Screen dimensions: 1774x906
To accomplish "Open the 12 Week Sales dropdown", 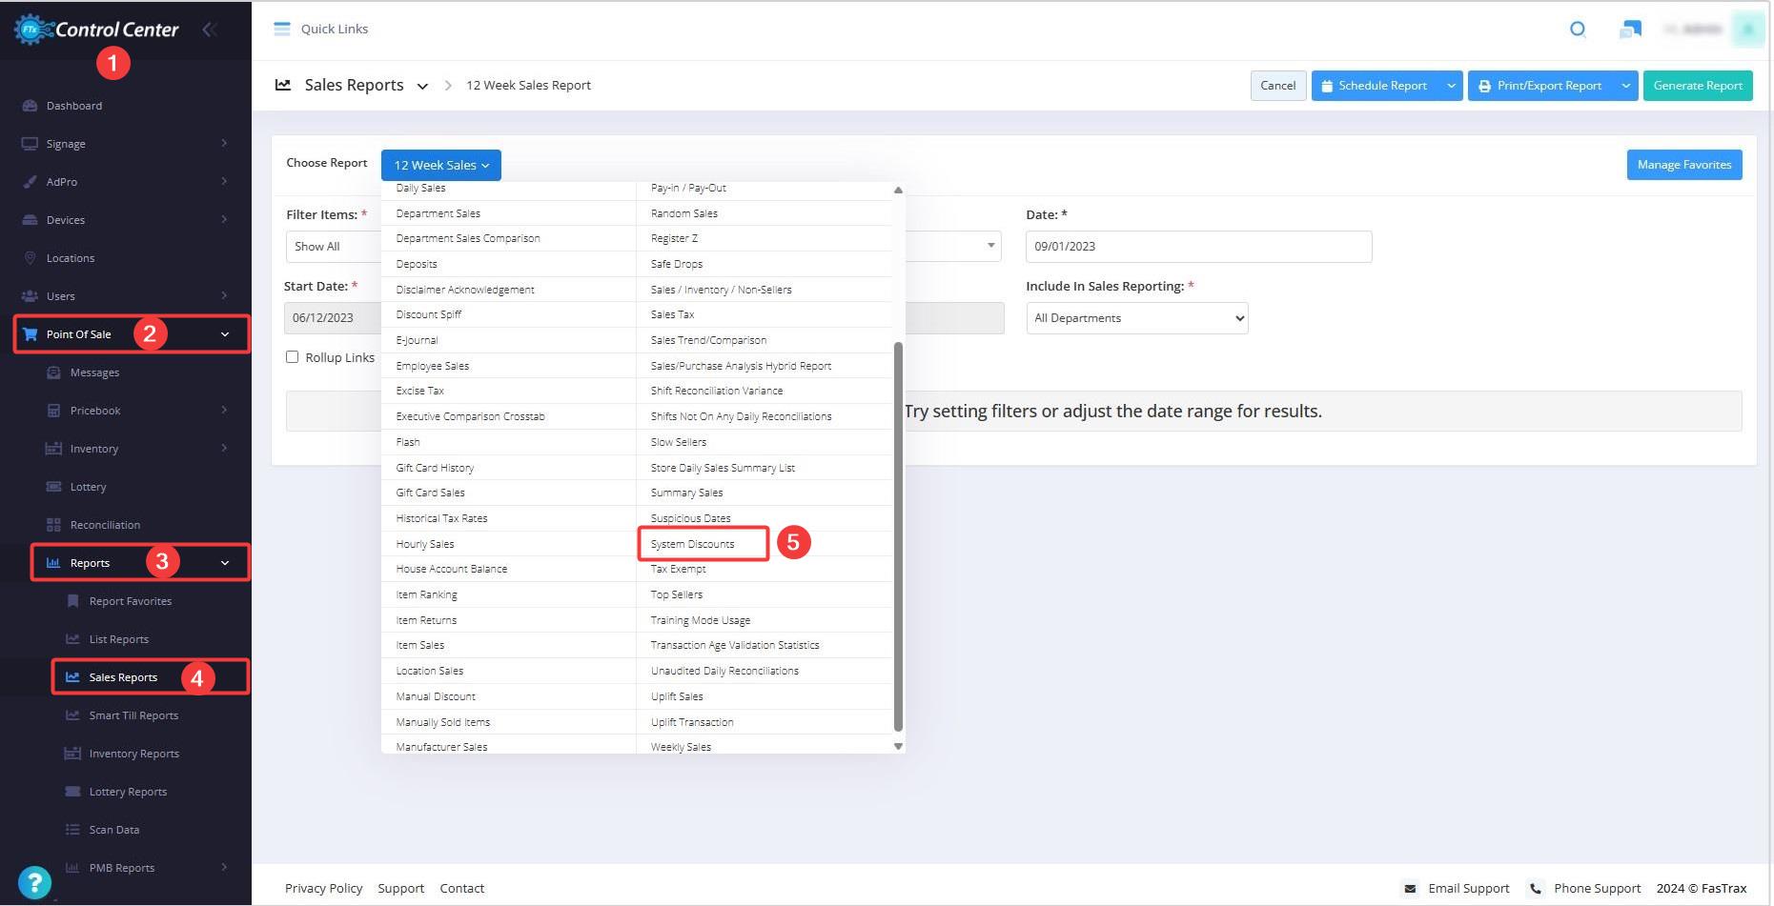I will [x=441, y=165].
